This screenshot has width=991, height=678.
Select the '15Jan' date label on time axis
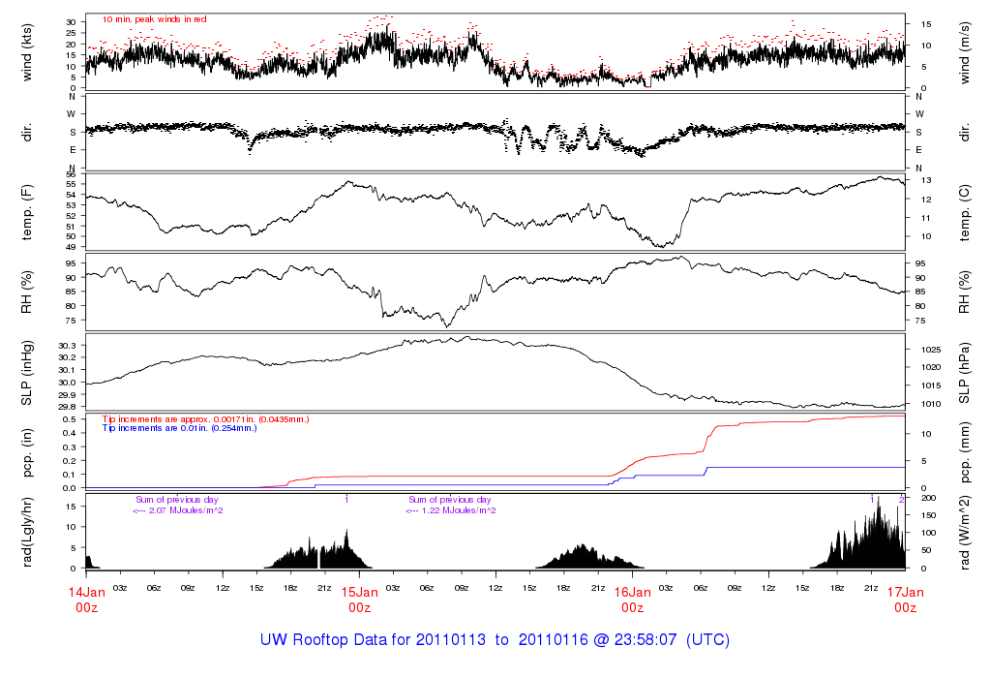(x=360, y=593)
